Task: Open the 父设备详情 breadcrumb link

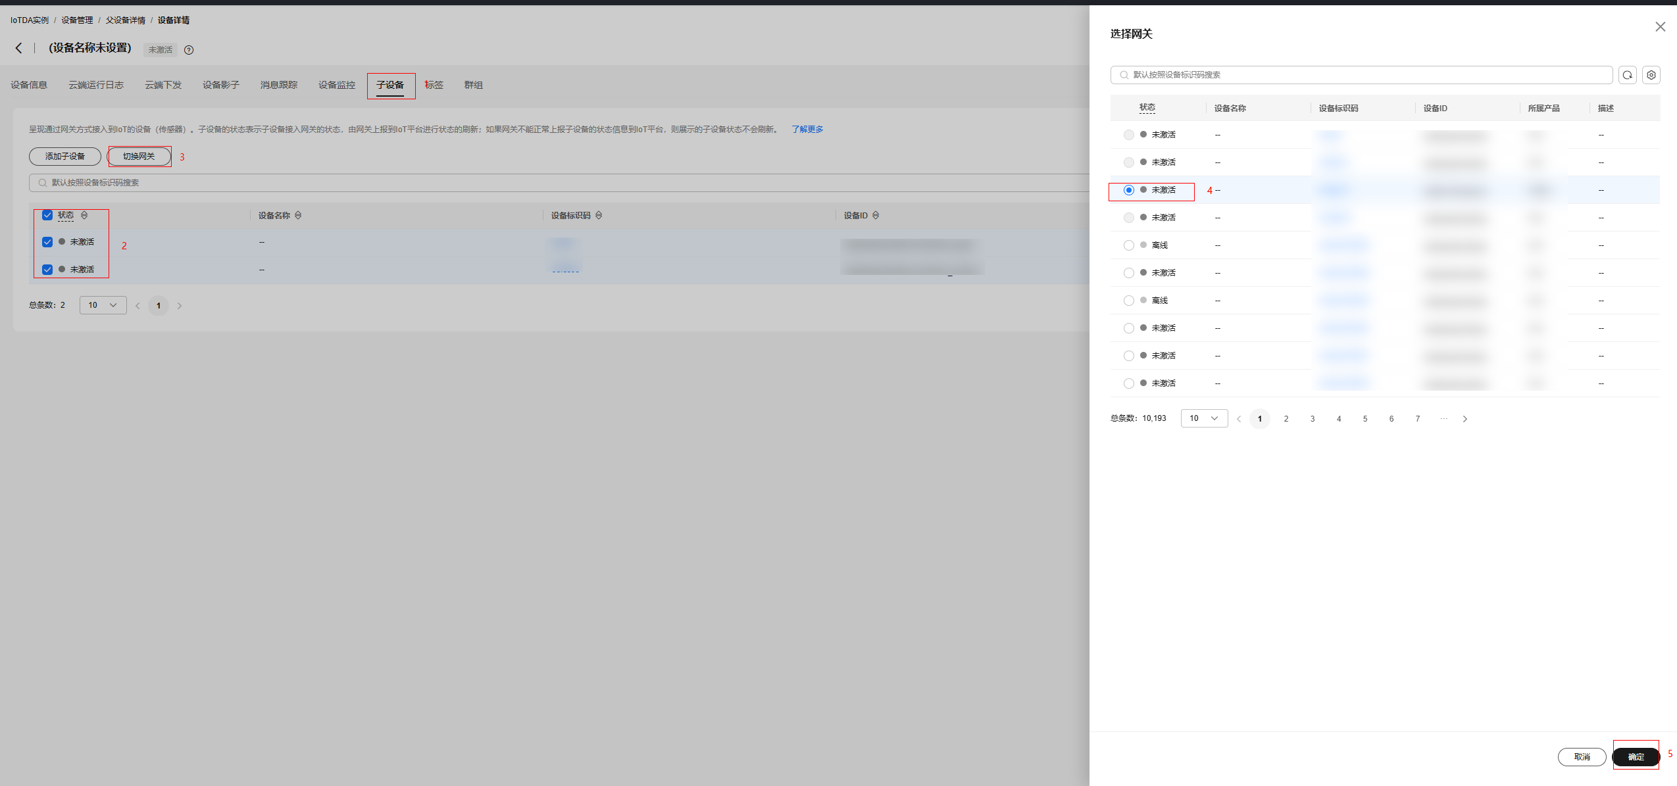Action: pyautogui.click(x=126, y=20)
